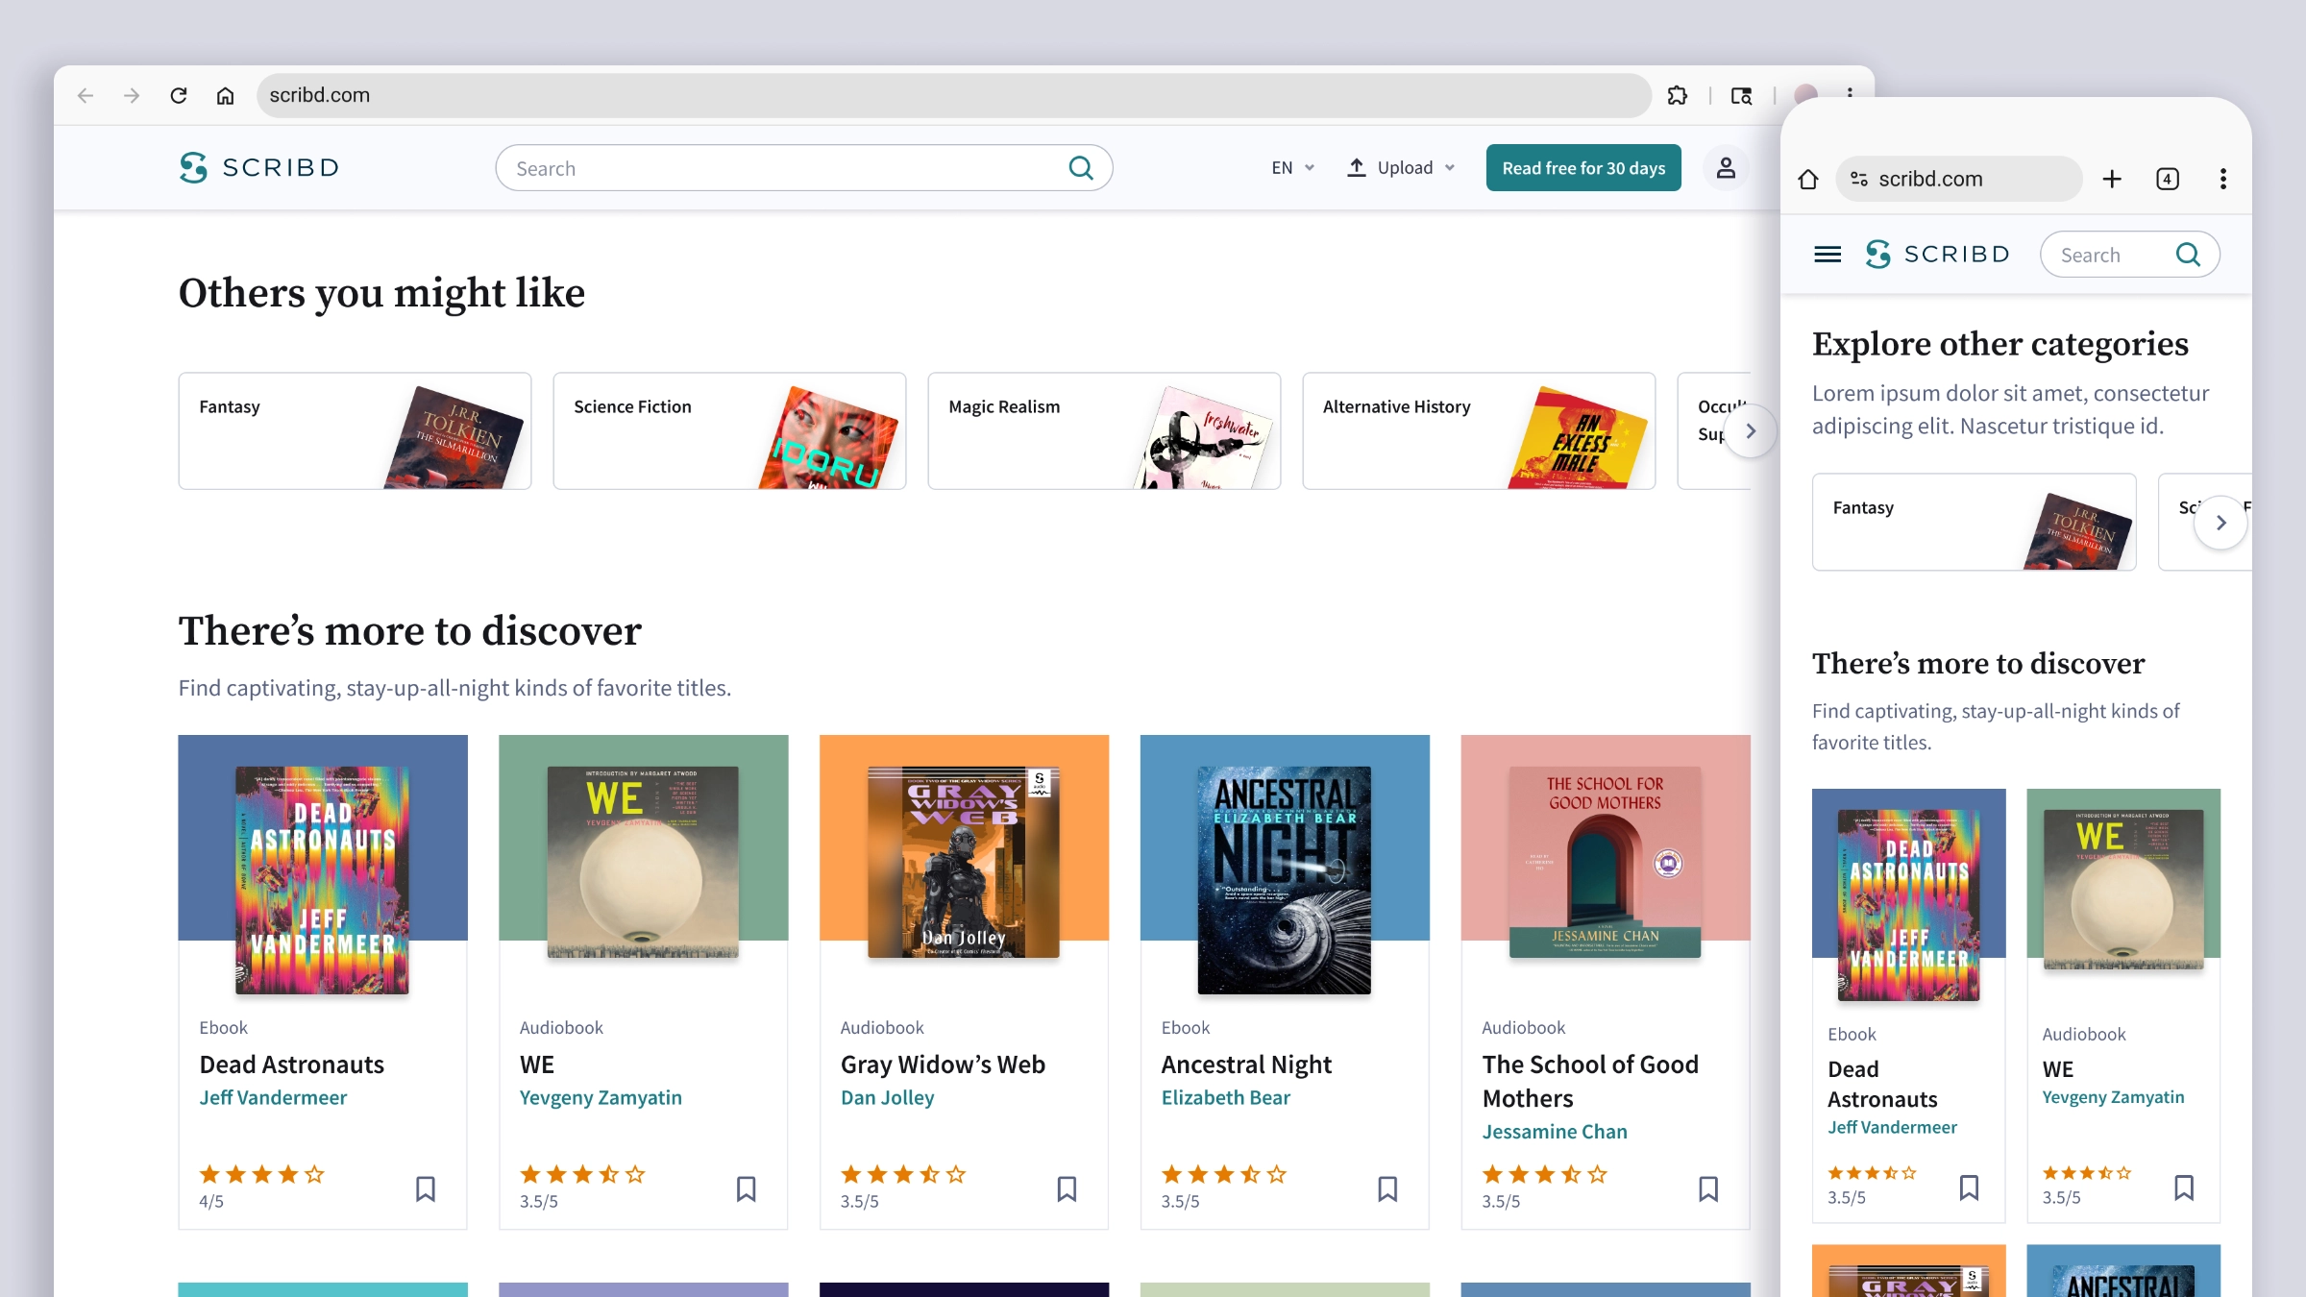Image resolution: width=2306 pixels, height=1297 pixels.
Task: Click Ancestral Night cover on desktop
Action: click(x=1285, y=879)
